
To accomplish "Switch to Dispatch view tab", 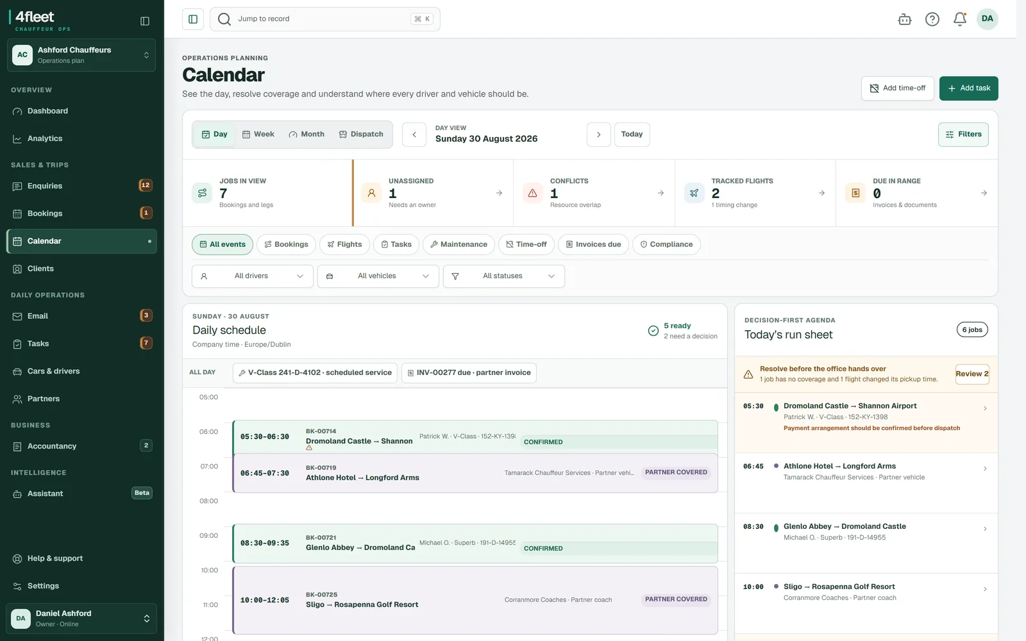I will [x=361, y=135].
